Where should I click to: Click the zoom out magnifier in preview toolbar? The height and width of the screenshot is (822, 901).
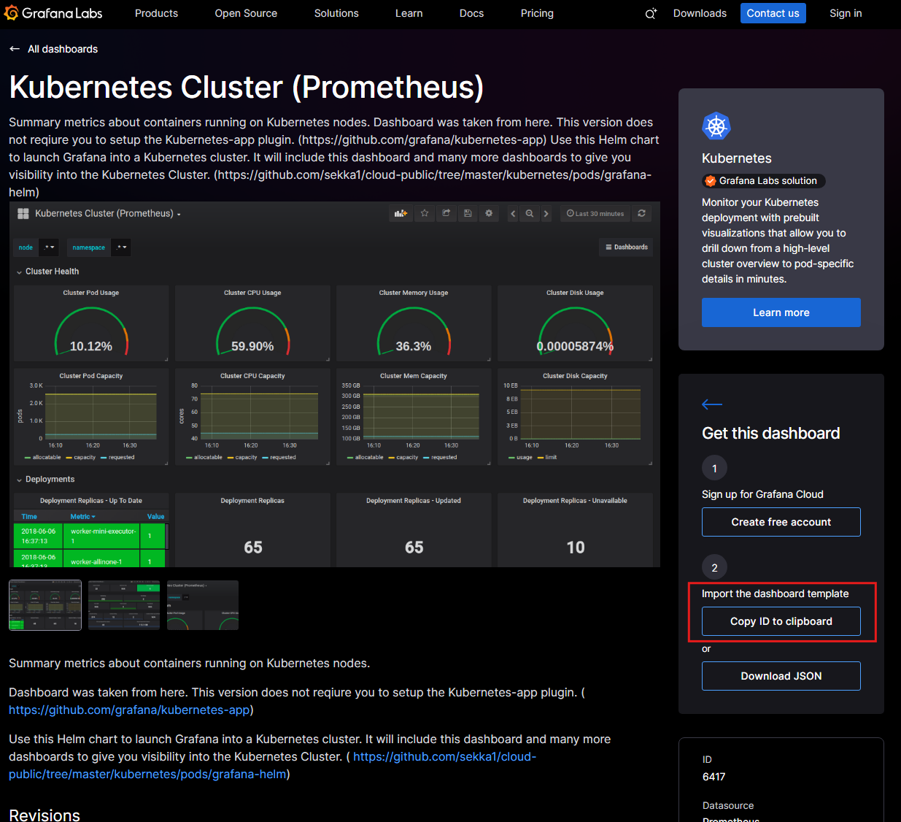pyautogui.click(x=530, y=214)
